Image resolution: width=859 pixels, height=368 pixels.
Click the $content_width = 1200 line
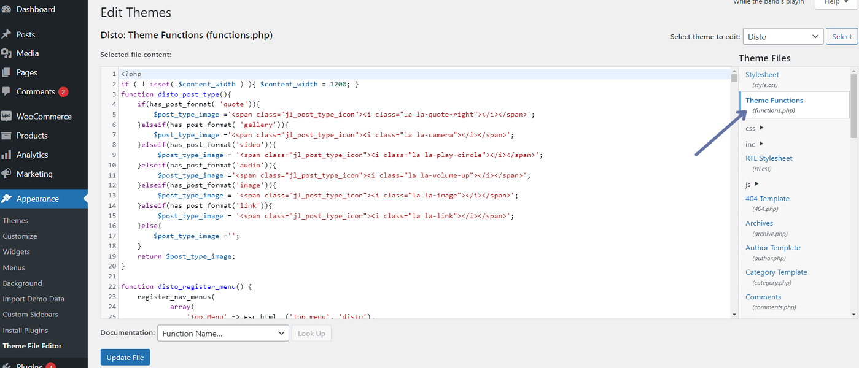(239, 84)
